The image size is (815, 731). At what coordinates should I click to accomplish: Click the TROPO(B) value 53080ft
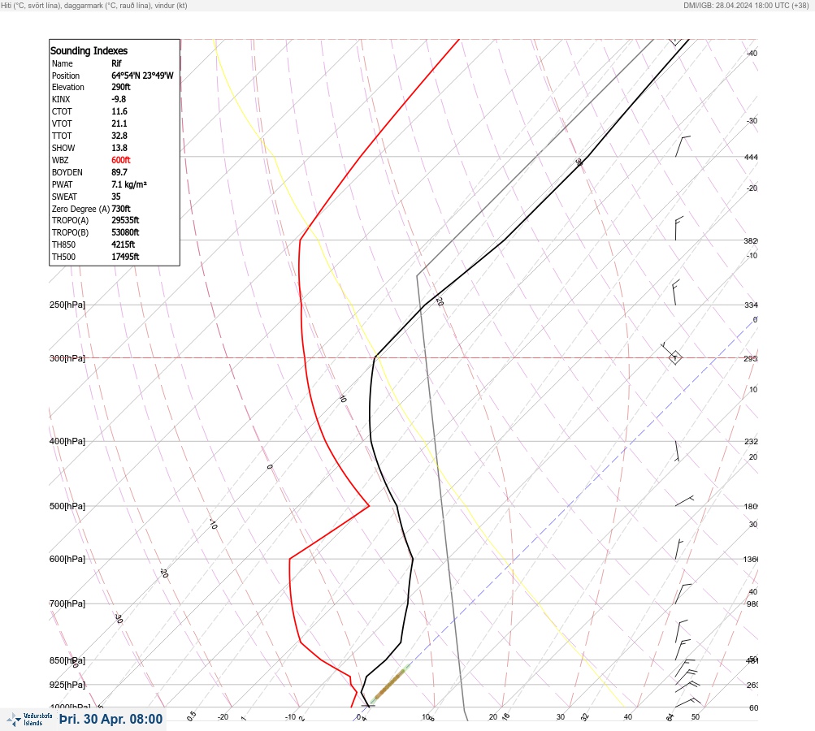pyautogui.click(x=125, y=232)
